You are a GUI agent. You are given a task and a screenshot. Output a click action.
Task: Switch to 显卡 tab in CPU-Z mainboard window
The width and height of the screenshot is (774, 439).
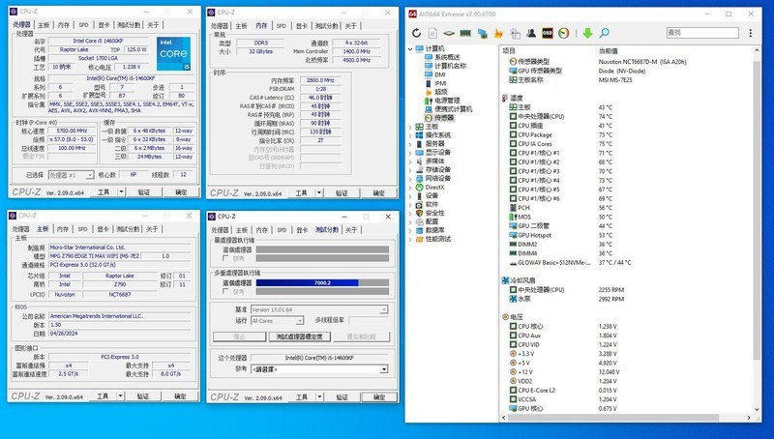[103, 229]
